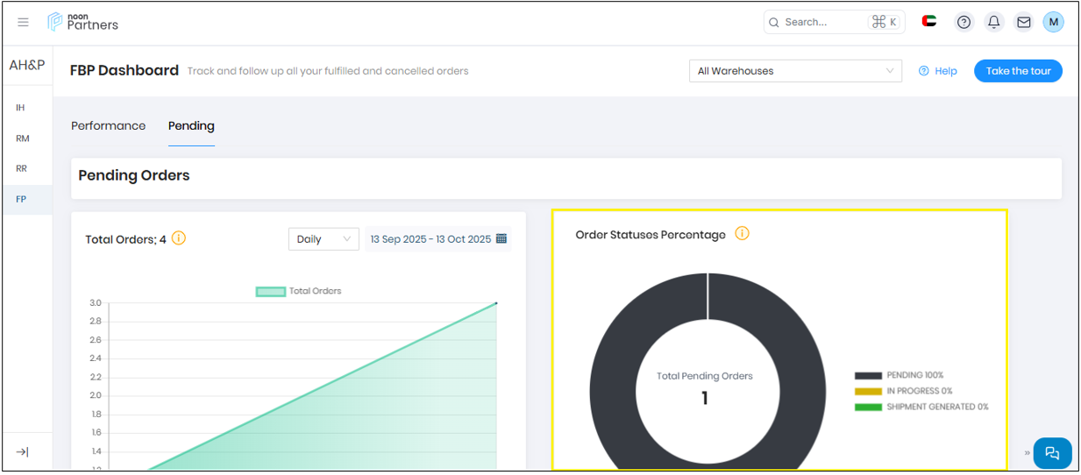Expand the collapsed sidebar arrow

click(22, 451)
